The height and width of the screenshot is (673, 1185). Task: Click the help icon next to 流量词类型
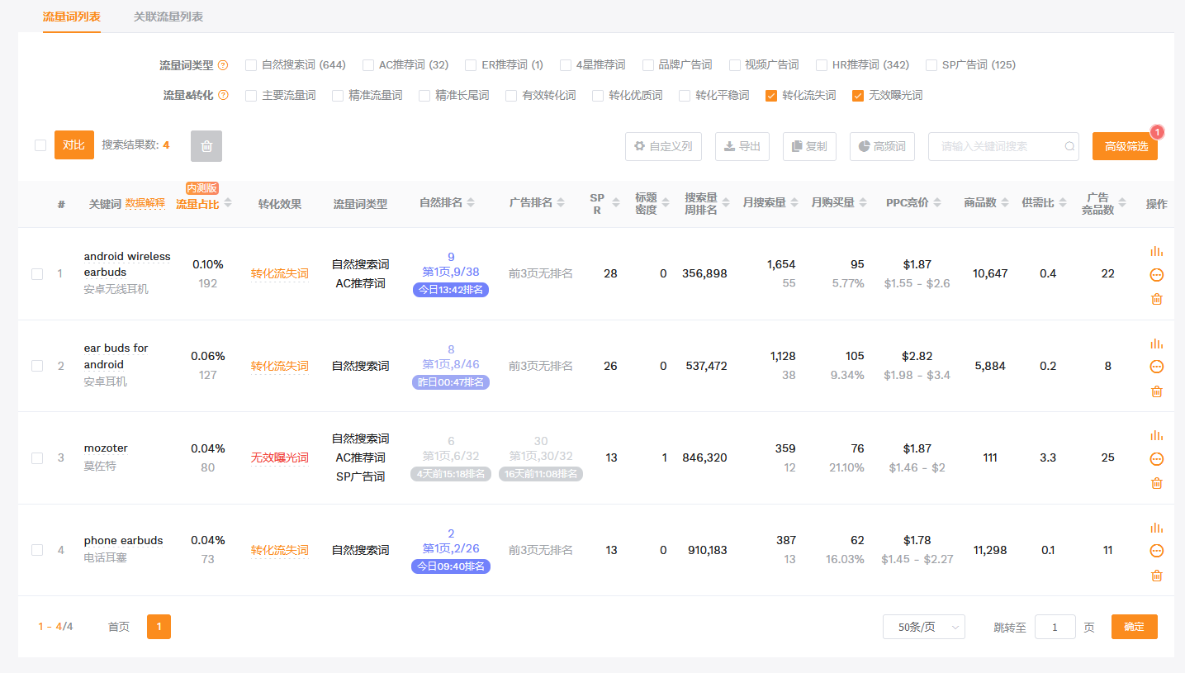click(x=223, y=65)
